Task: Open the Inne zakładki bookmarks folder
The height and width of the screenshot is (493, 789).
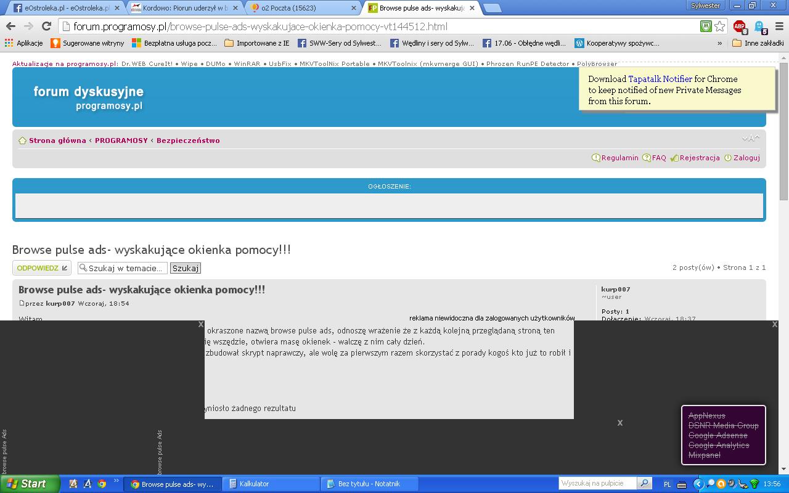Action: pos(758,43)
